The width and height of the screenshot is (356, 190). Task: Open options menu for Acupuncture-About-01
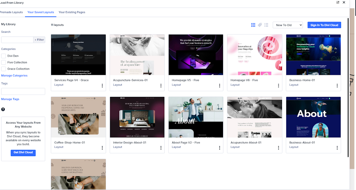coord(278,148)
